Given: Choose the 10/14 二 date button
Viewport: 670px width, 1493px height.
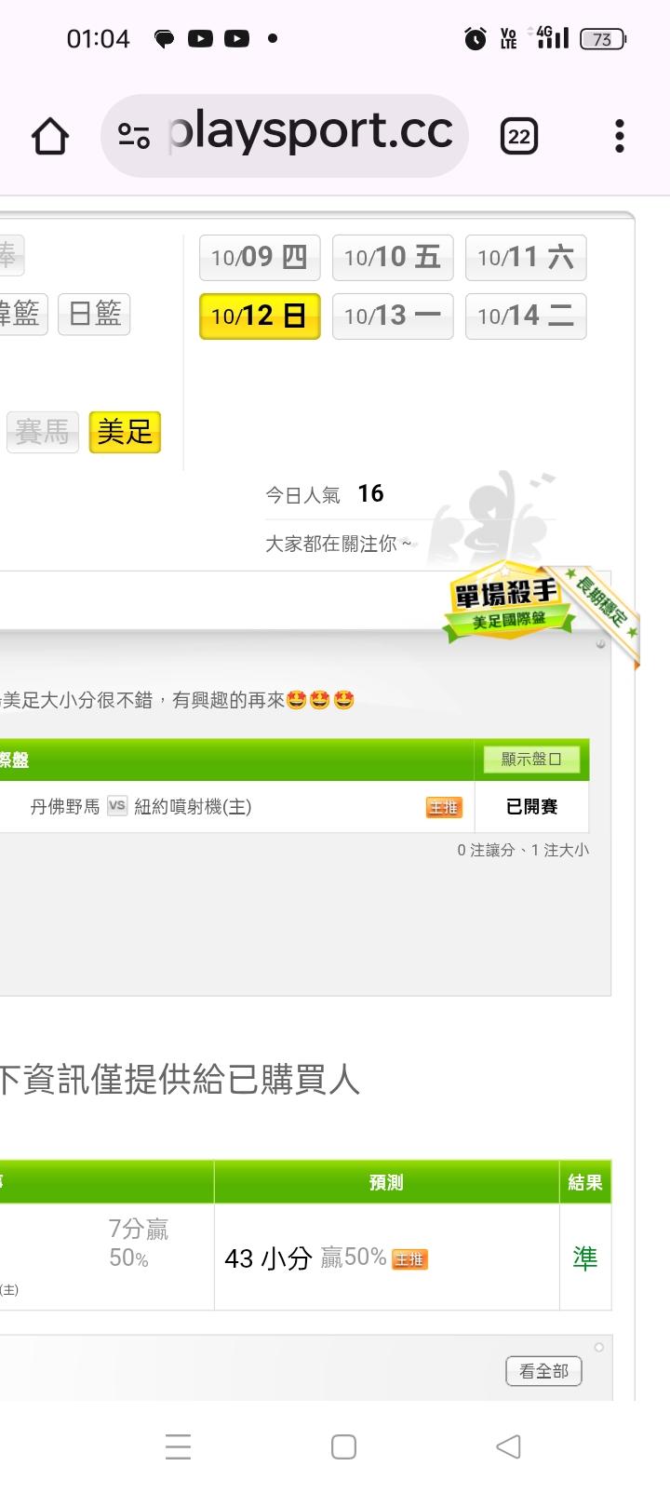Looking at the screenshot, I should pyautogui.click(x=526, y=316).
